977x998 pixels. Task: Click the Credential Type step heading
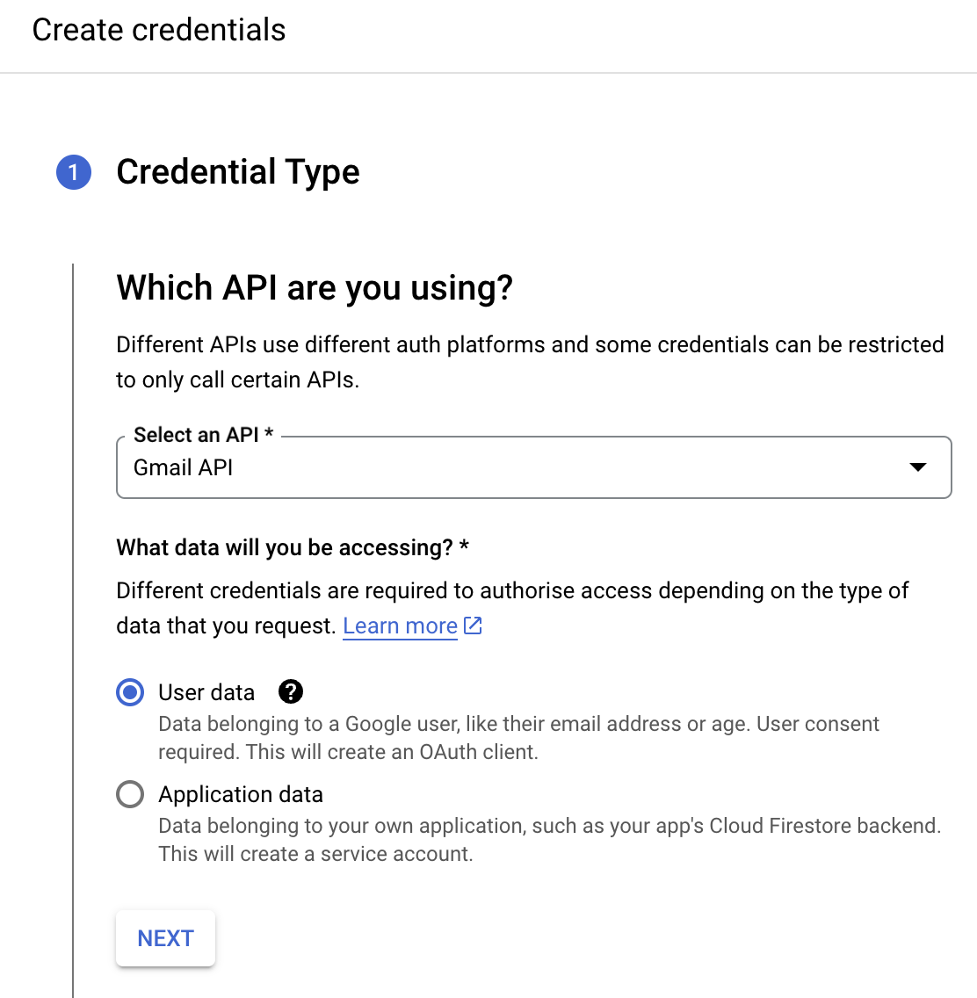238,172
